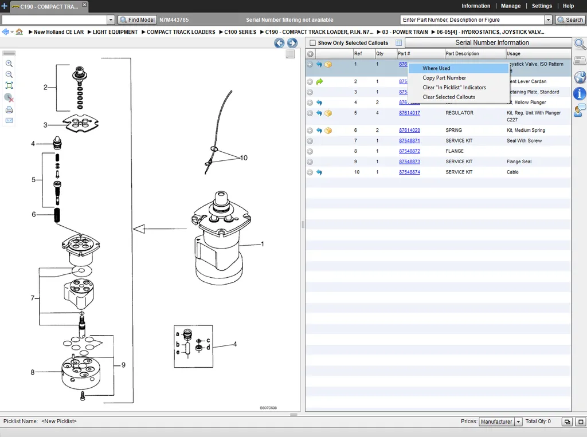Open the news icon in right sidebar
This screenshot has height=437, width=587.
coord(580,60)
